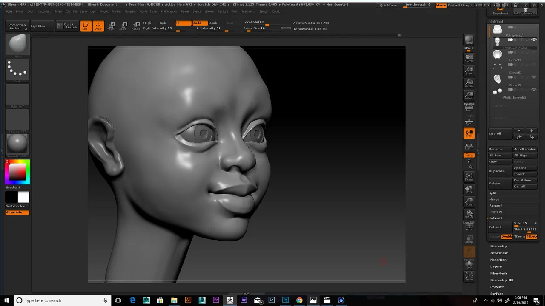
Task: Toggle Local symmetry mode
Action: coord(469,133)
